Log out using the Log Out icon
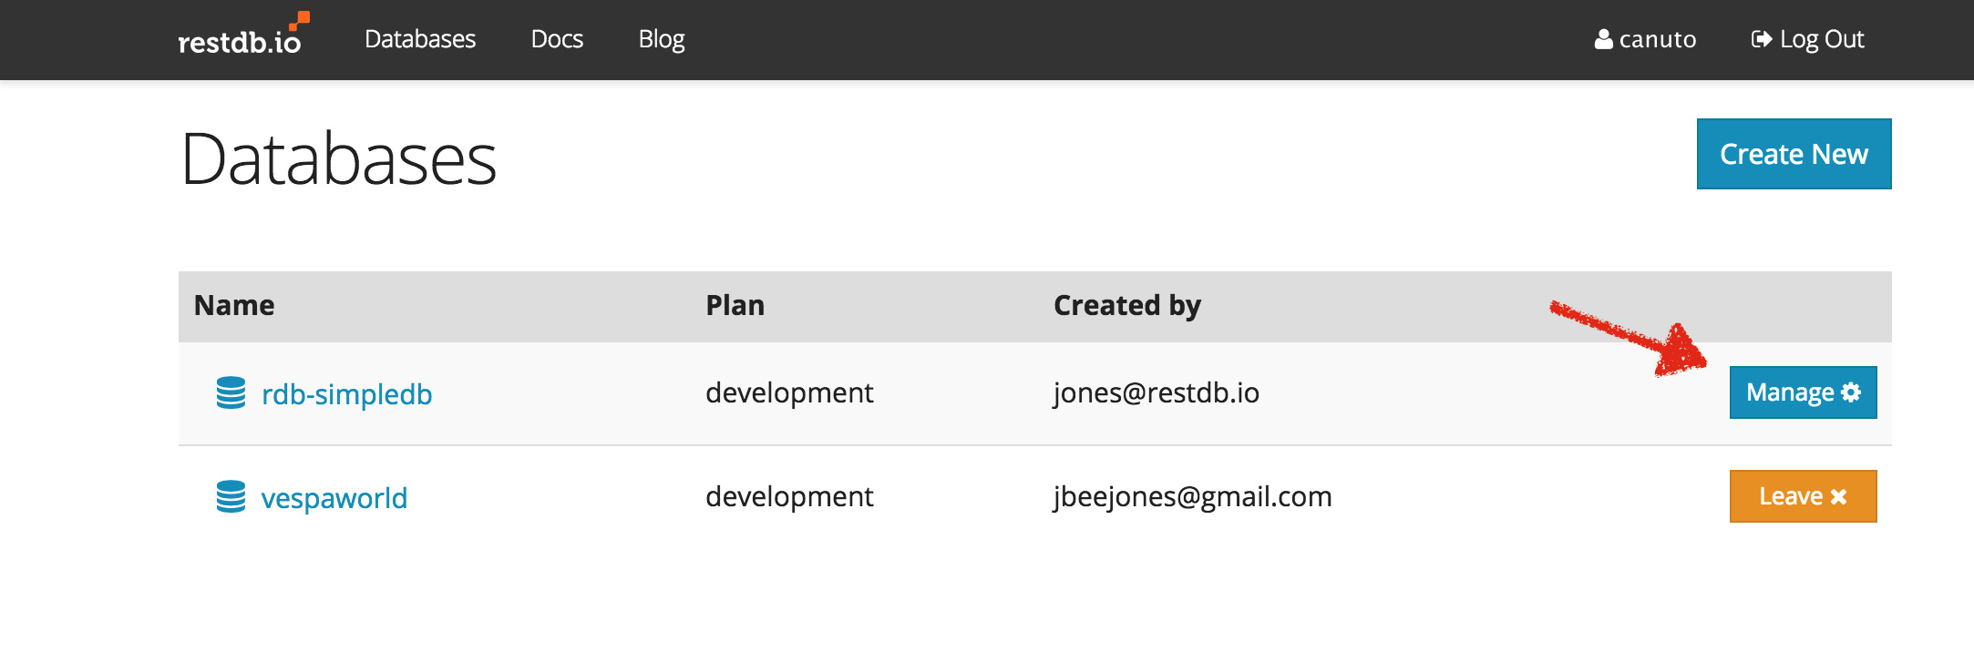 pyautogui.click(x=1761, y=39)
